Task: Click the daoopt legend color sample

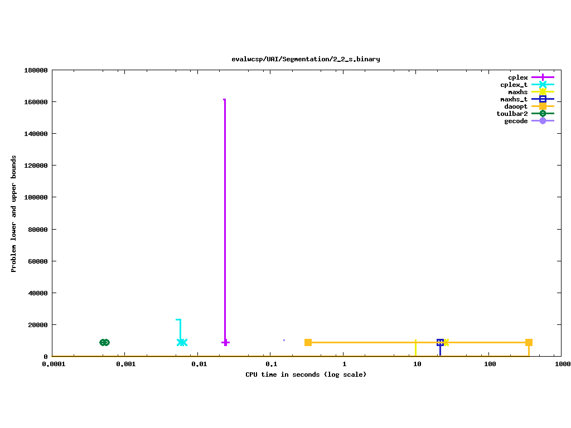Action: 543,106
